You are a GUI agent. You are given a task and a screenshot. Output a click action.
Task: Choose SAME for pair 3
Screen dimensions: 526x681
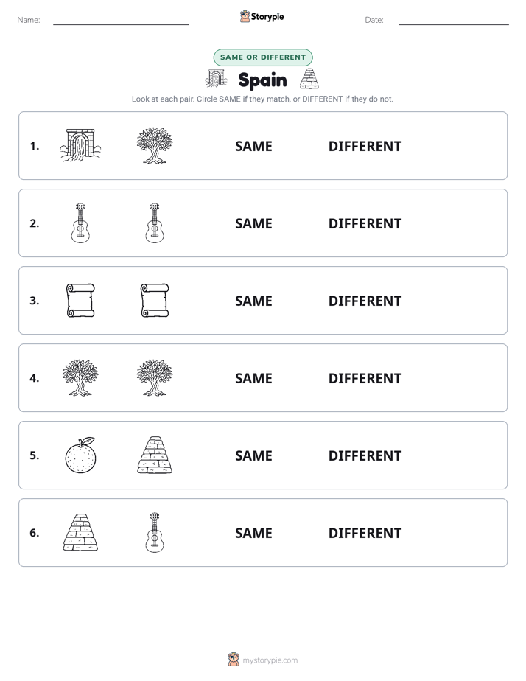pyautogui.click(x=253, y=301)
